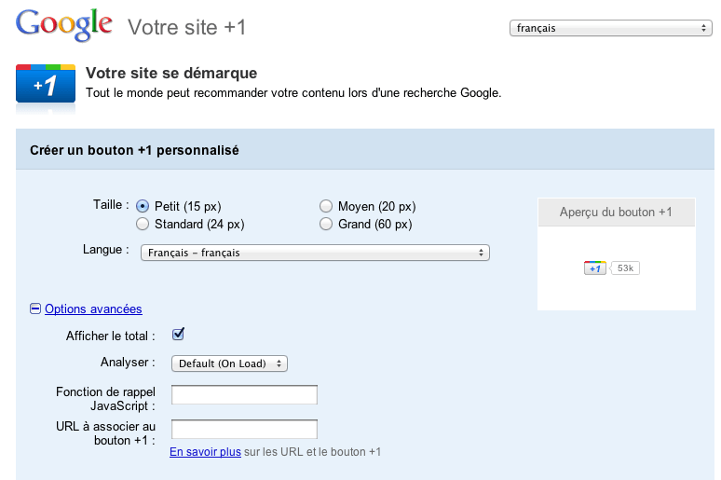Click the Votre site se démarque heading
Viewport: 721px width, 480px height.
tap(171, 74)
